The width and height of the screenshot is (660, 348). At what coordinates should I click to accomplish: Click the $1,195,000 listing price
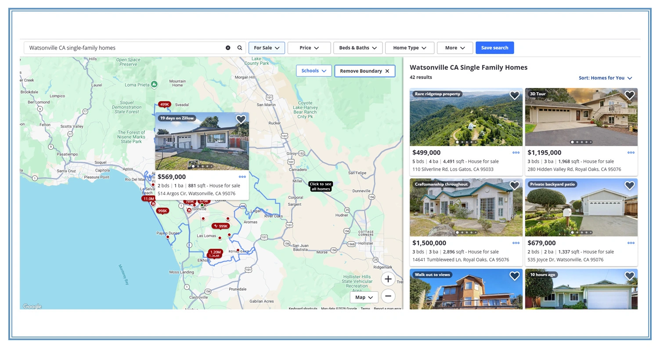pyautogui.click(x=545, y=153)
